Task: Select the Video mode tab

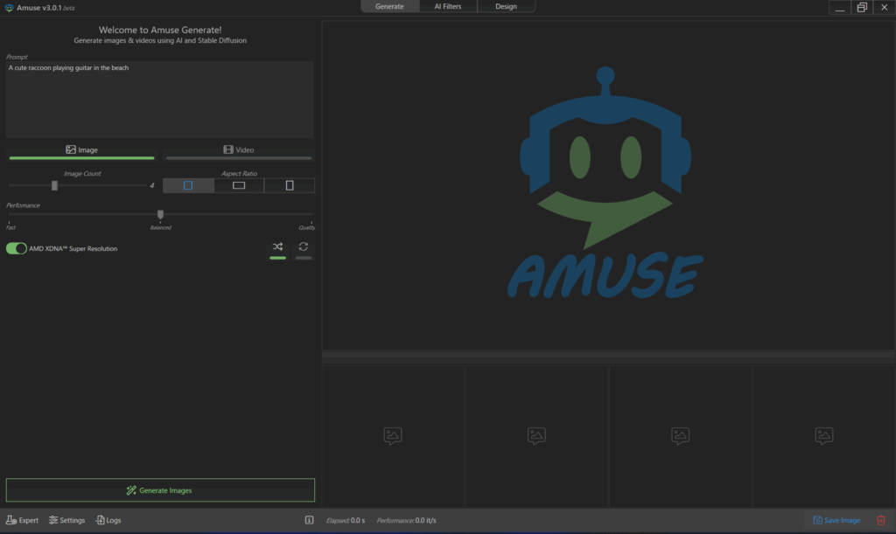Action: (x=239, y=150)
